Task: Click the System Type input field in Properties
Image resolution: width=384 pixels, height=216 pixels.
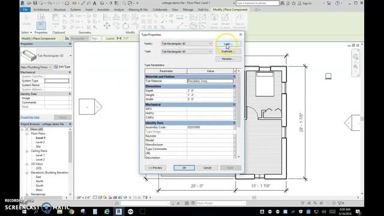Action: point(57,80)
